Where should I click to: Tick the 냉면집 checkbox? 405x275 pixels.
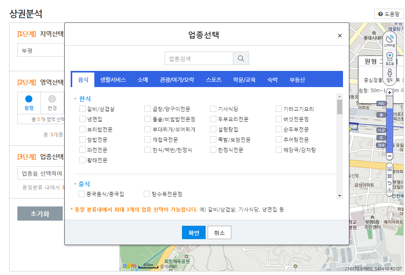82,119
